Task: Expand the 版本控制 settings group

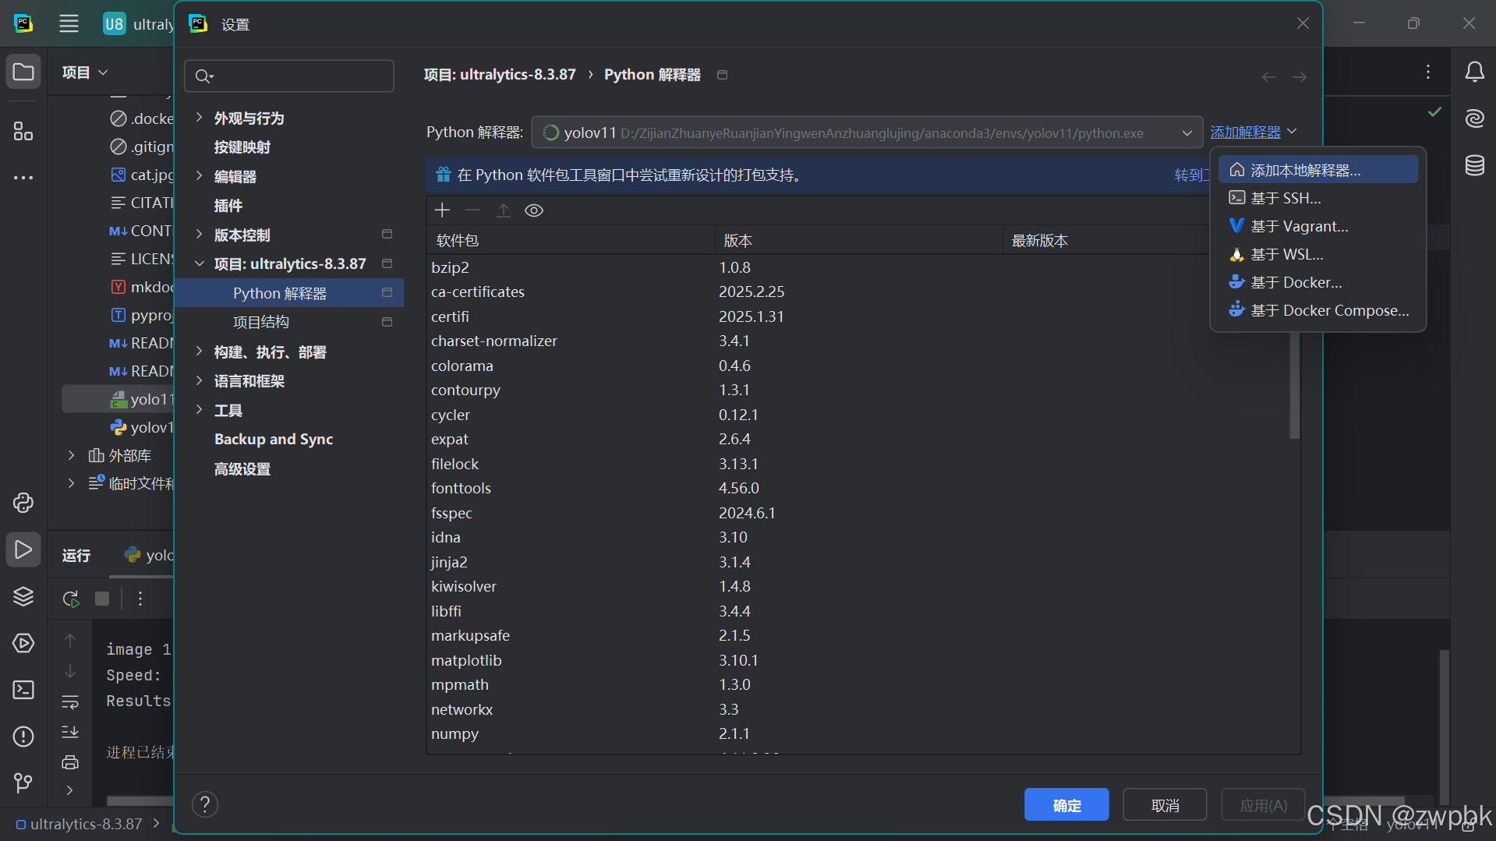Action: click(x=199, y=235)
